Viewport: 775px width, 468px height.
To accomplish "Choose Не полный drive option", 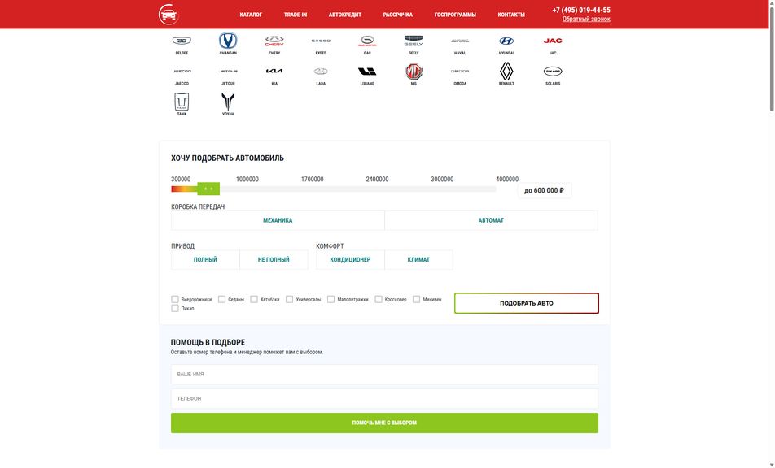I will [x=274, y=259].
